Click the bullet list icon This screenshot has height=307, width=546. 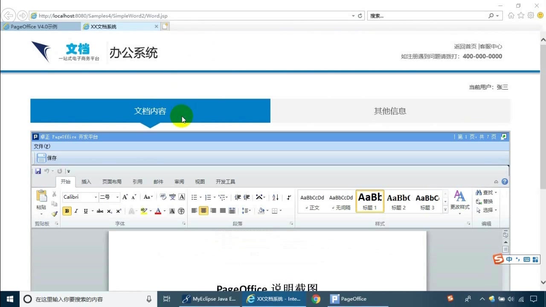pyautogui.click(x=194, y=197)
